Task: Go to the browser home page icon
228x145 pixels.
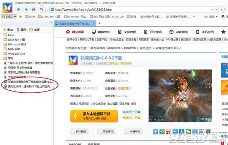Action: (34, 9)
